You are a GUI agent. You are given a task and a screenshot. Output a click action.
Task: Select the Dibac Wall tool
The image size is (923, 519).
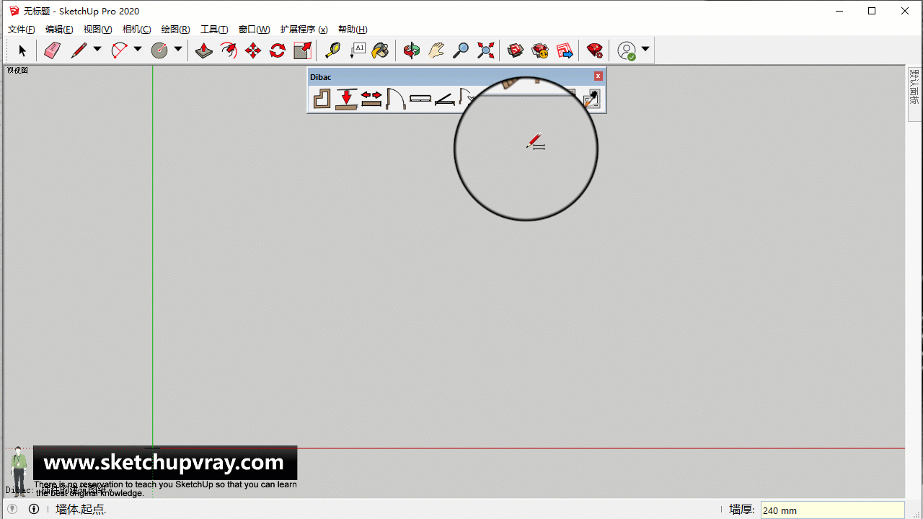[322, 98]
